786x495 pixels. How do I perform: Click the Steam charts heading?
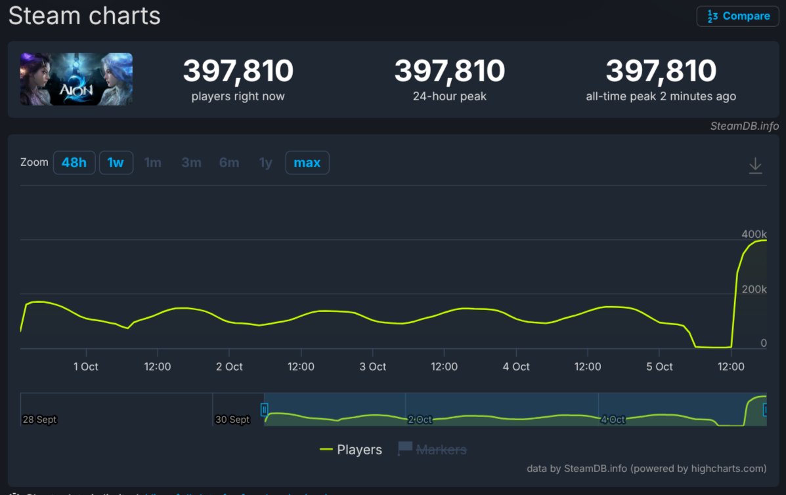pos(85,16)
